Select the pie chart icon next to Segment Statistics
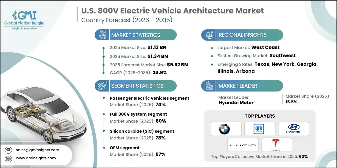The width and height of the screenshot is (337, 168). tap(101, 86)
